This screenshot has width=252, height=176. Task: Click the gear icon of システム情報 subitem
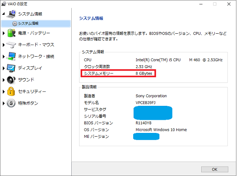coord(15,24)
